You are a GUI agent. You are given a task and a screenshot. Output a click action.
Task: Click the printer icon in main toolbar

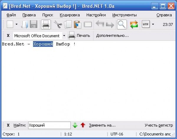46,24
